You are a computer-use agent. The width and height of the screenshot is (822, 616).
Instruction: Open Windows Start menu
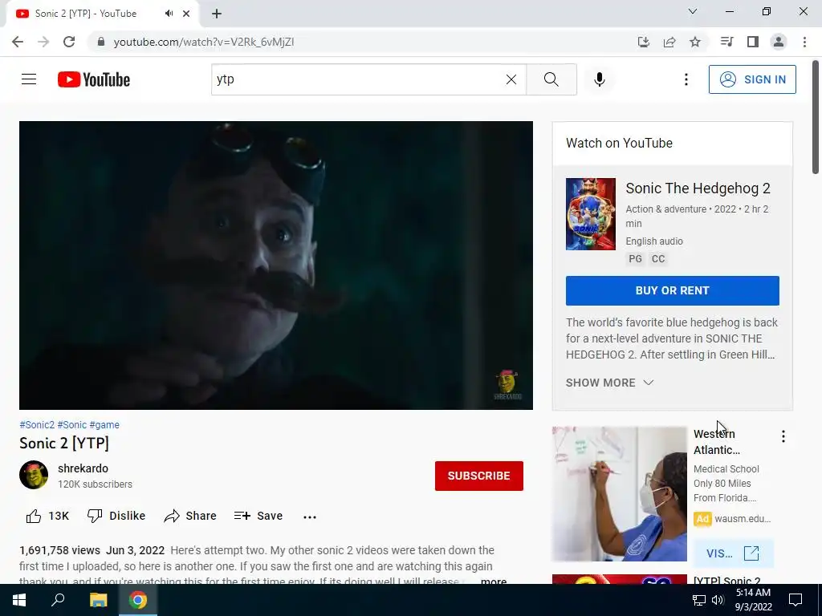click(x=19, y=600)
